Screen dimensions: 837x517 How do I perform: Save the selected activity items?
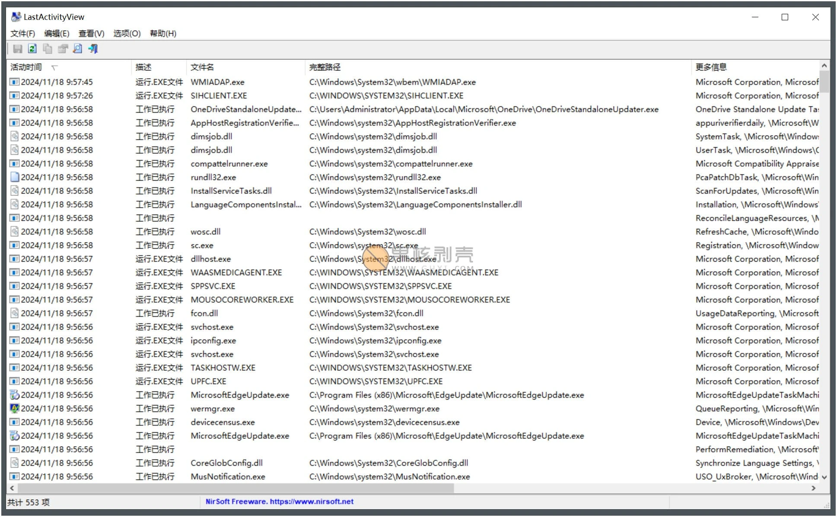[x=18, y=49]
